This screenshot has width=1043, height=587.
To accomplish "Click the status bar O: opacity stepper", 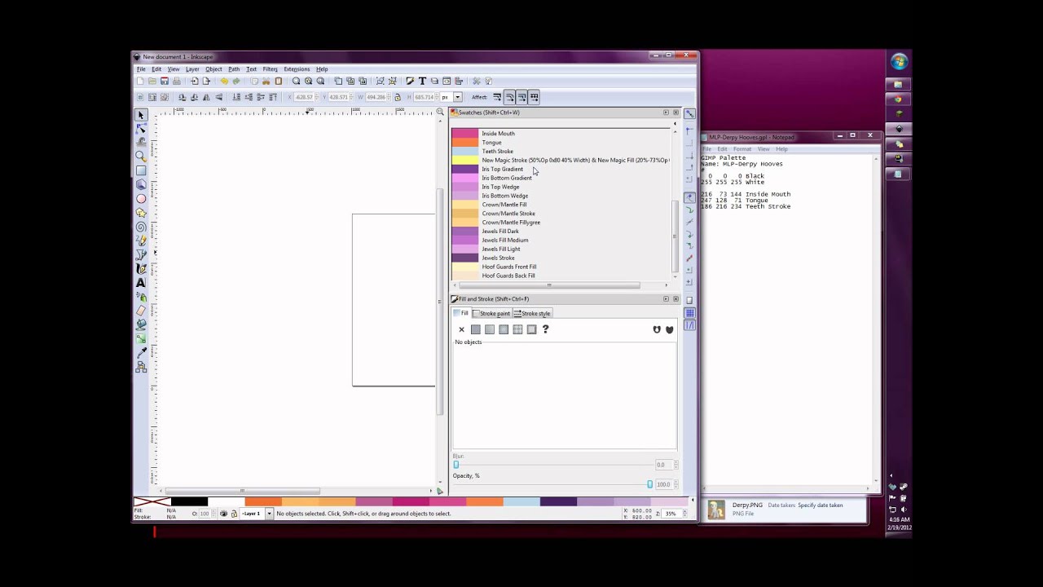I will (213, 514).
